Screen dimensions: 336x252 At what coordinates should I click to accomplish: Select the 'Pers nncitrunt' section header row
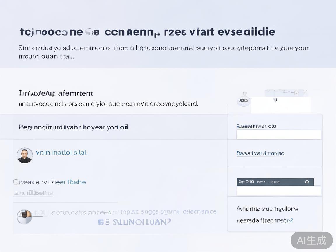pyautogui.click(x=114, y=127)
